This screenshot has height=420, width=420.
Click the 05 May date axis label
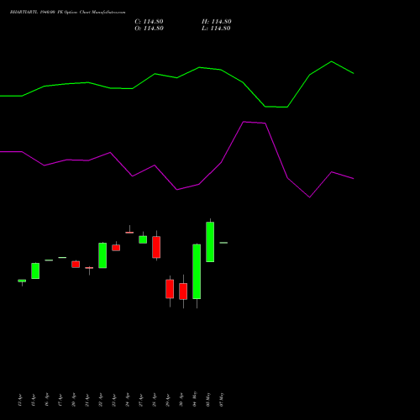pos(208,399)
